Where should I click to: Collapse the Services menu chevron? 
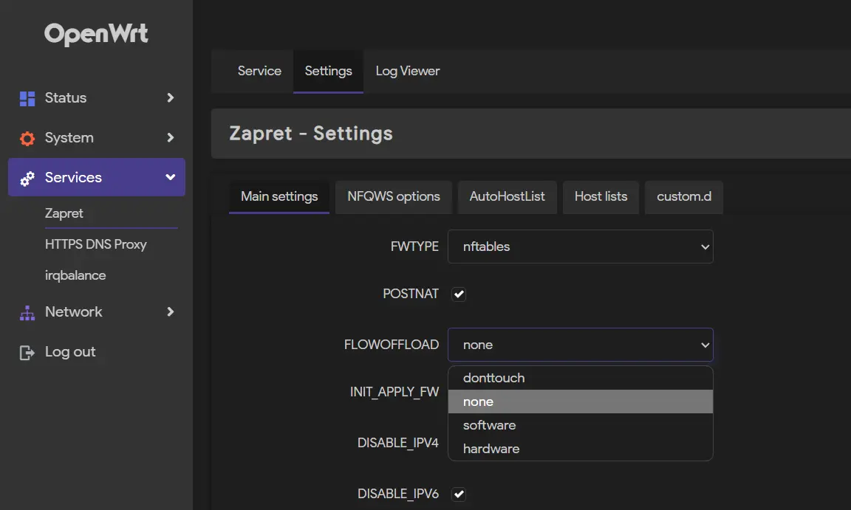click(x=171, y=177)
